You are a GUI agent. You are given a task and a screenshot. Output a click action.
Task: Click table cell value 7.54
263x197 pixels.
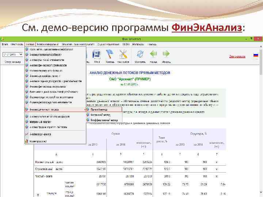[223, 184]
